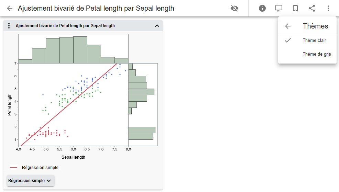Open the info details icon
The image size is (339, 192).
[x=262, y=8]
